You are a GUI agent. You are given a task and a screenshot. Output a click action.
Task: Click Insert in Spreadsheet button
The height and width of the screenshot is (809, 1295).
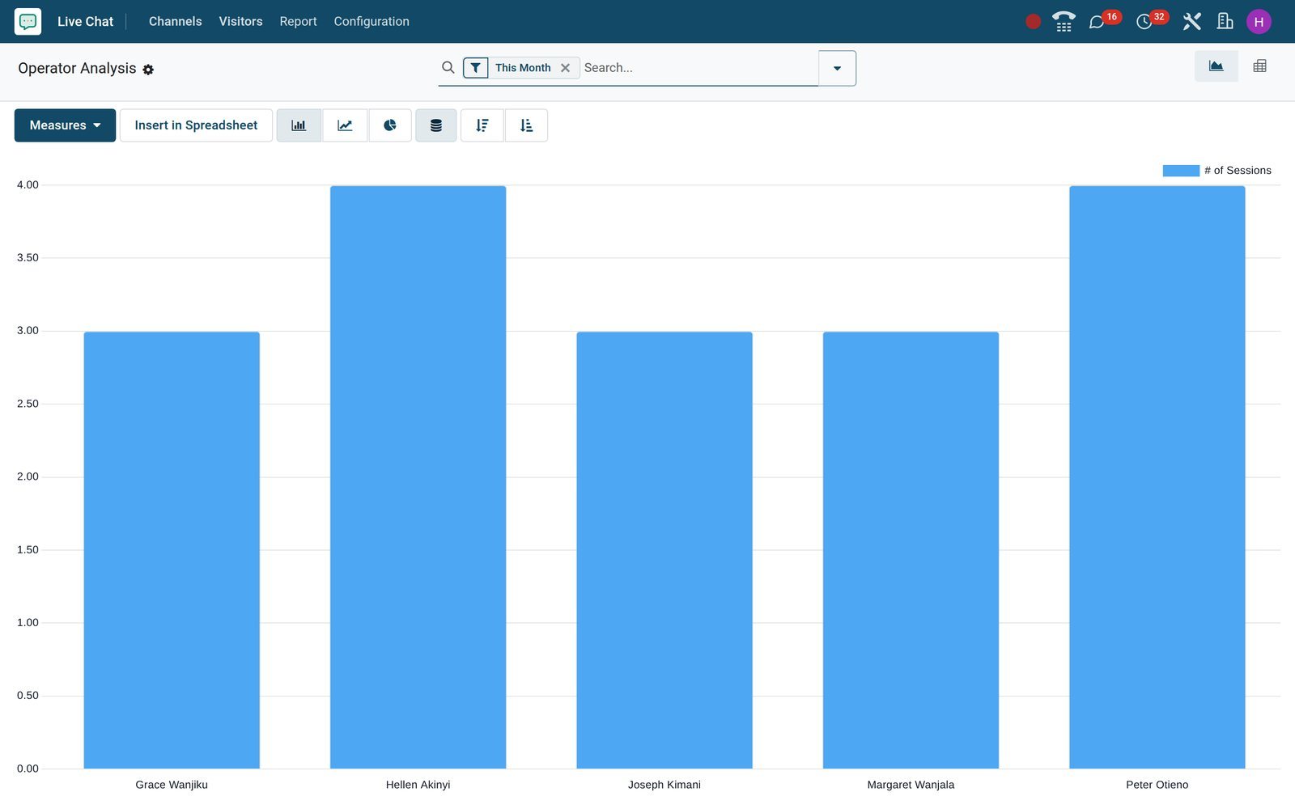tap(196, 125)
